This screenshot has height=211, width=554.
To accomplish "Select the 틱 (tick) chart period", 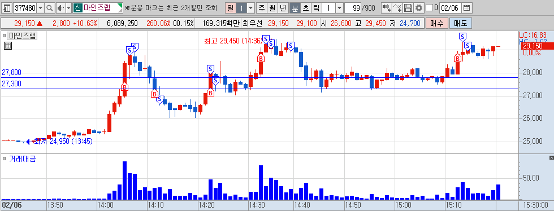I will 316,8.
